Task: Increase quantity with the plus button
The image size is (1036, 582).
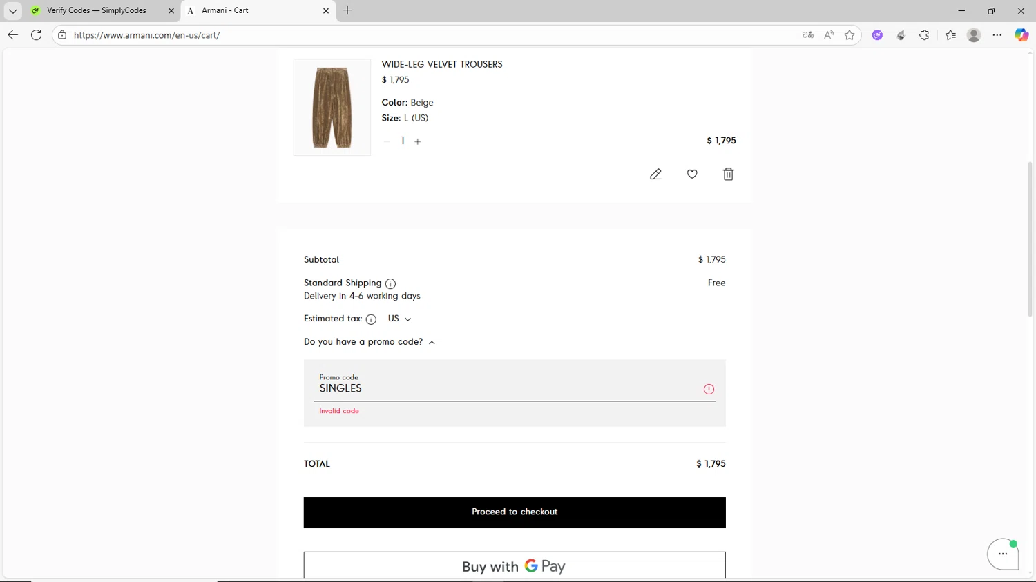Action: [417, 141]
